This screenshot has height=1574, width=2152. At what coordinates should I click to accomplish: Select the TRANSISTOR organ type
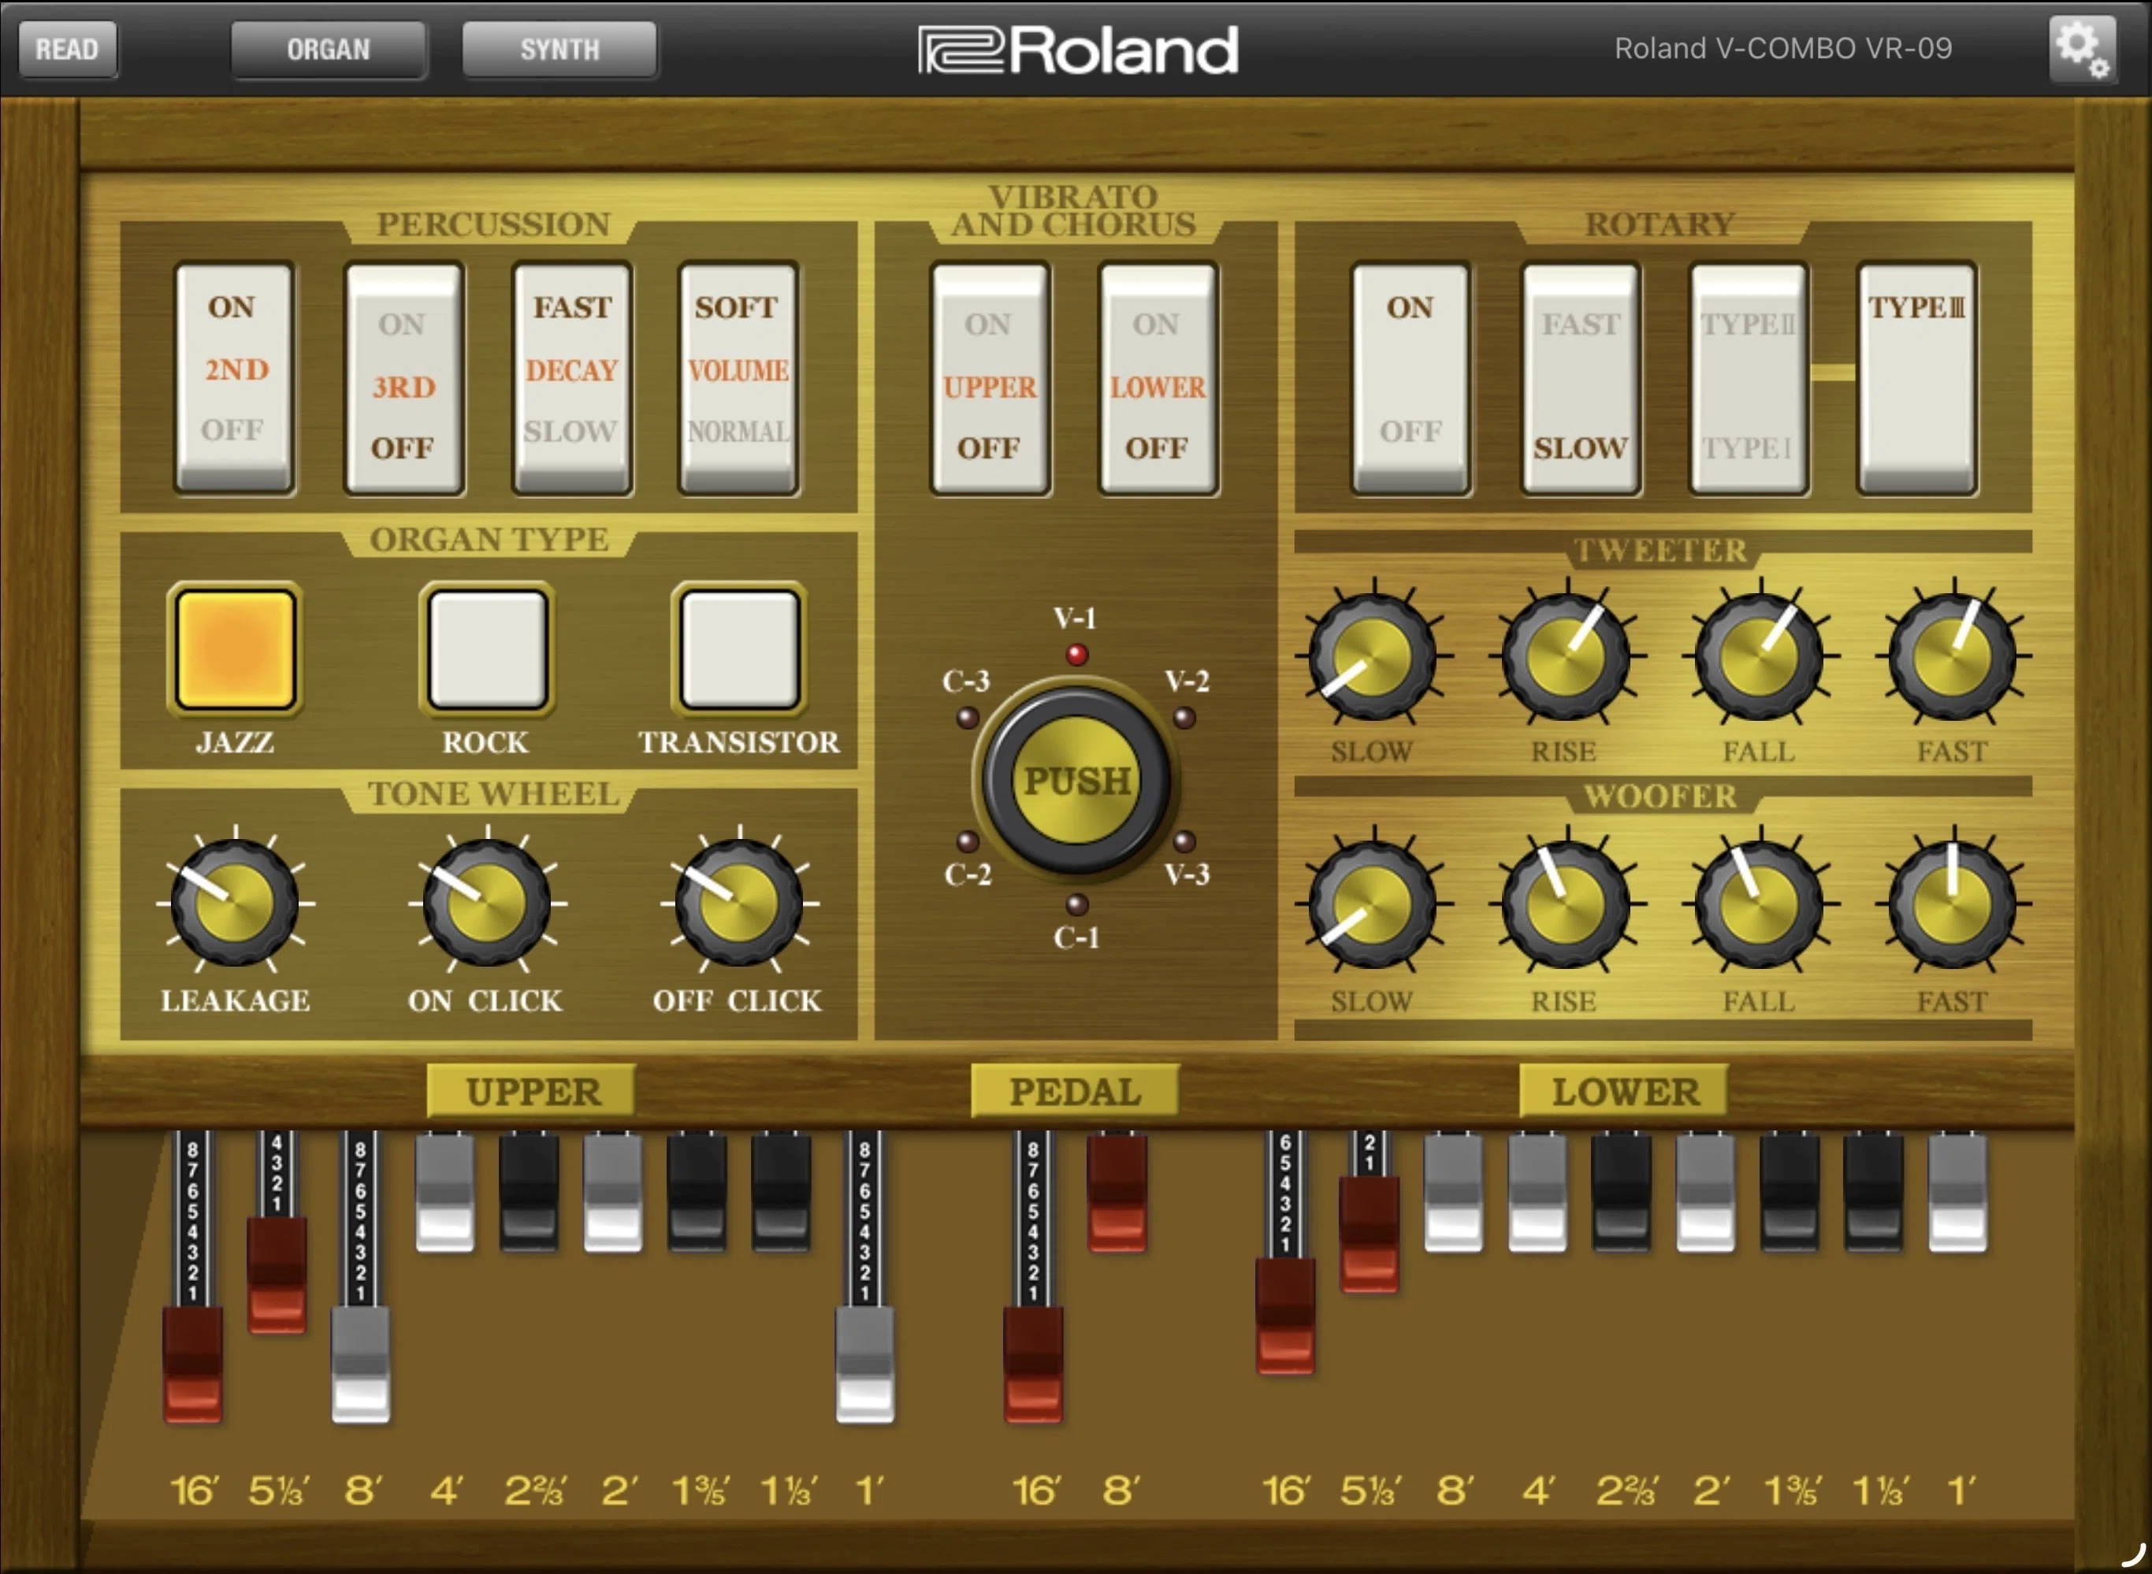point(740,650)
